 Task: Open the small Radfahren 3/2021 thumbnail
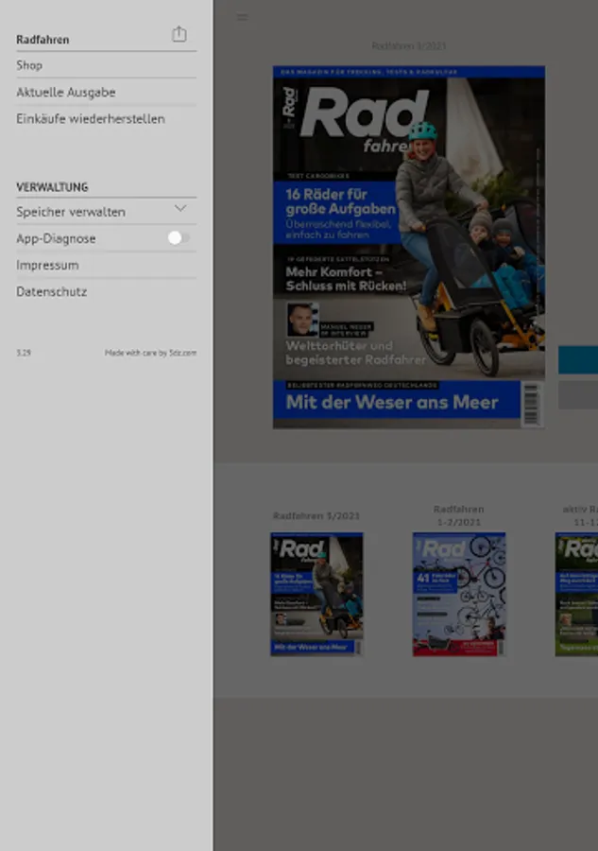click(x=316, y=595)
